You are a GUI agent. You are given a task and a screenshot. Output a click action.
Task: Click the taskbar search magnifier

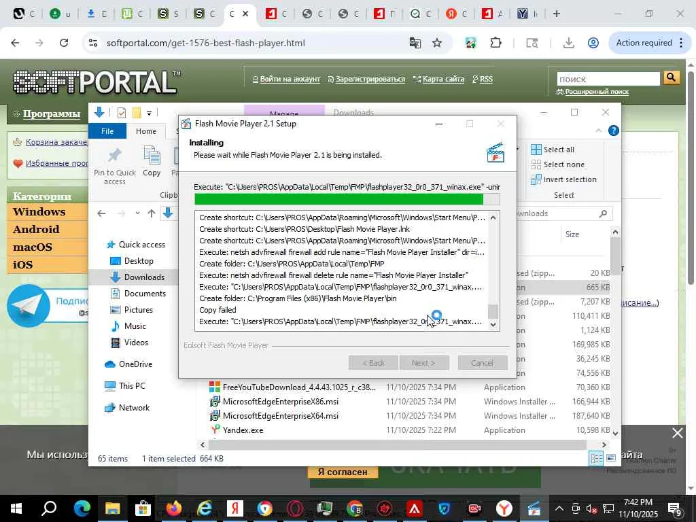[49, 508]
